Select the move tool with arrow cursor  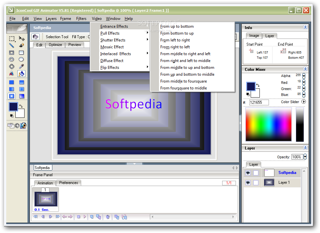click(22, 39)
